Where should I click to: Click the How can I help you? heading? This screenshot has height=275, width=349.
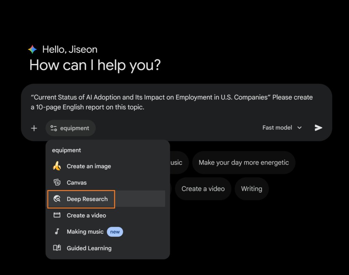tap(95, 65)
